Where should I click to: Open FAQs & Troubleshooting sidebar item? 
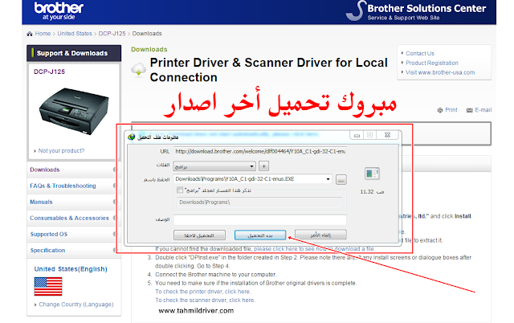(x=63, y=186)
